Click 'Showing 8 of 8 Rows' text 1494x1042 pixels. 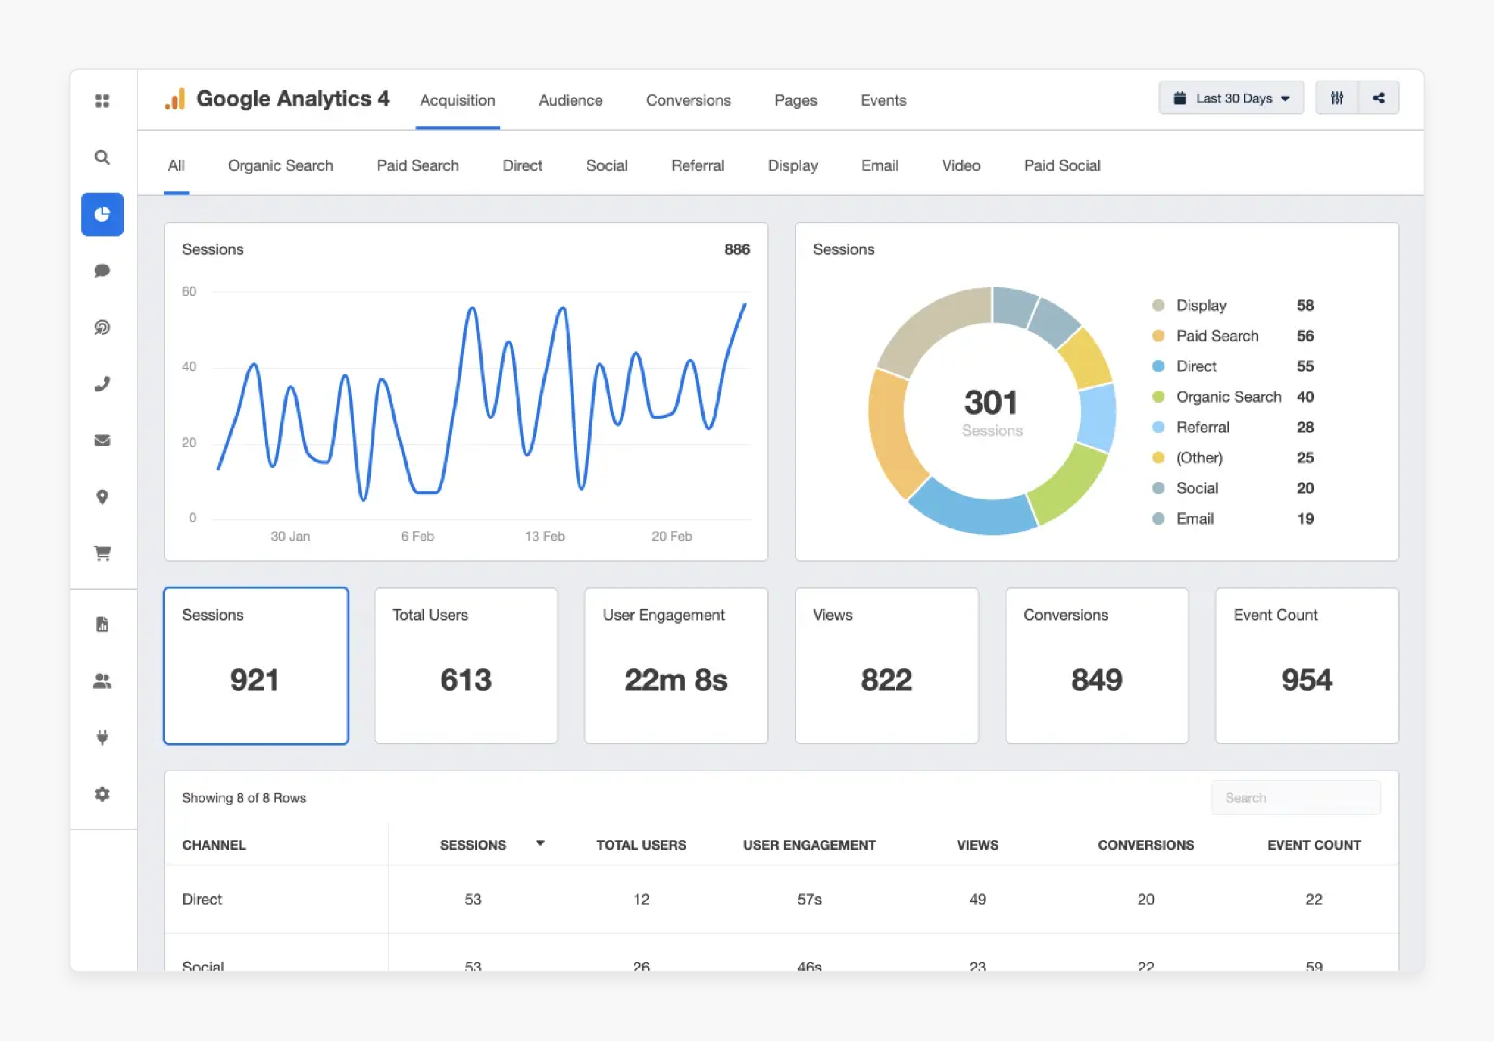pos(244,798)
